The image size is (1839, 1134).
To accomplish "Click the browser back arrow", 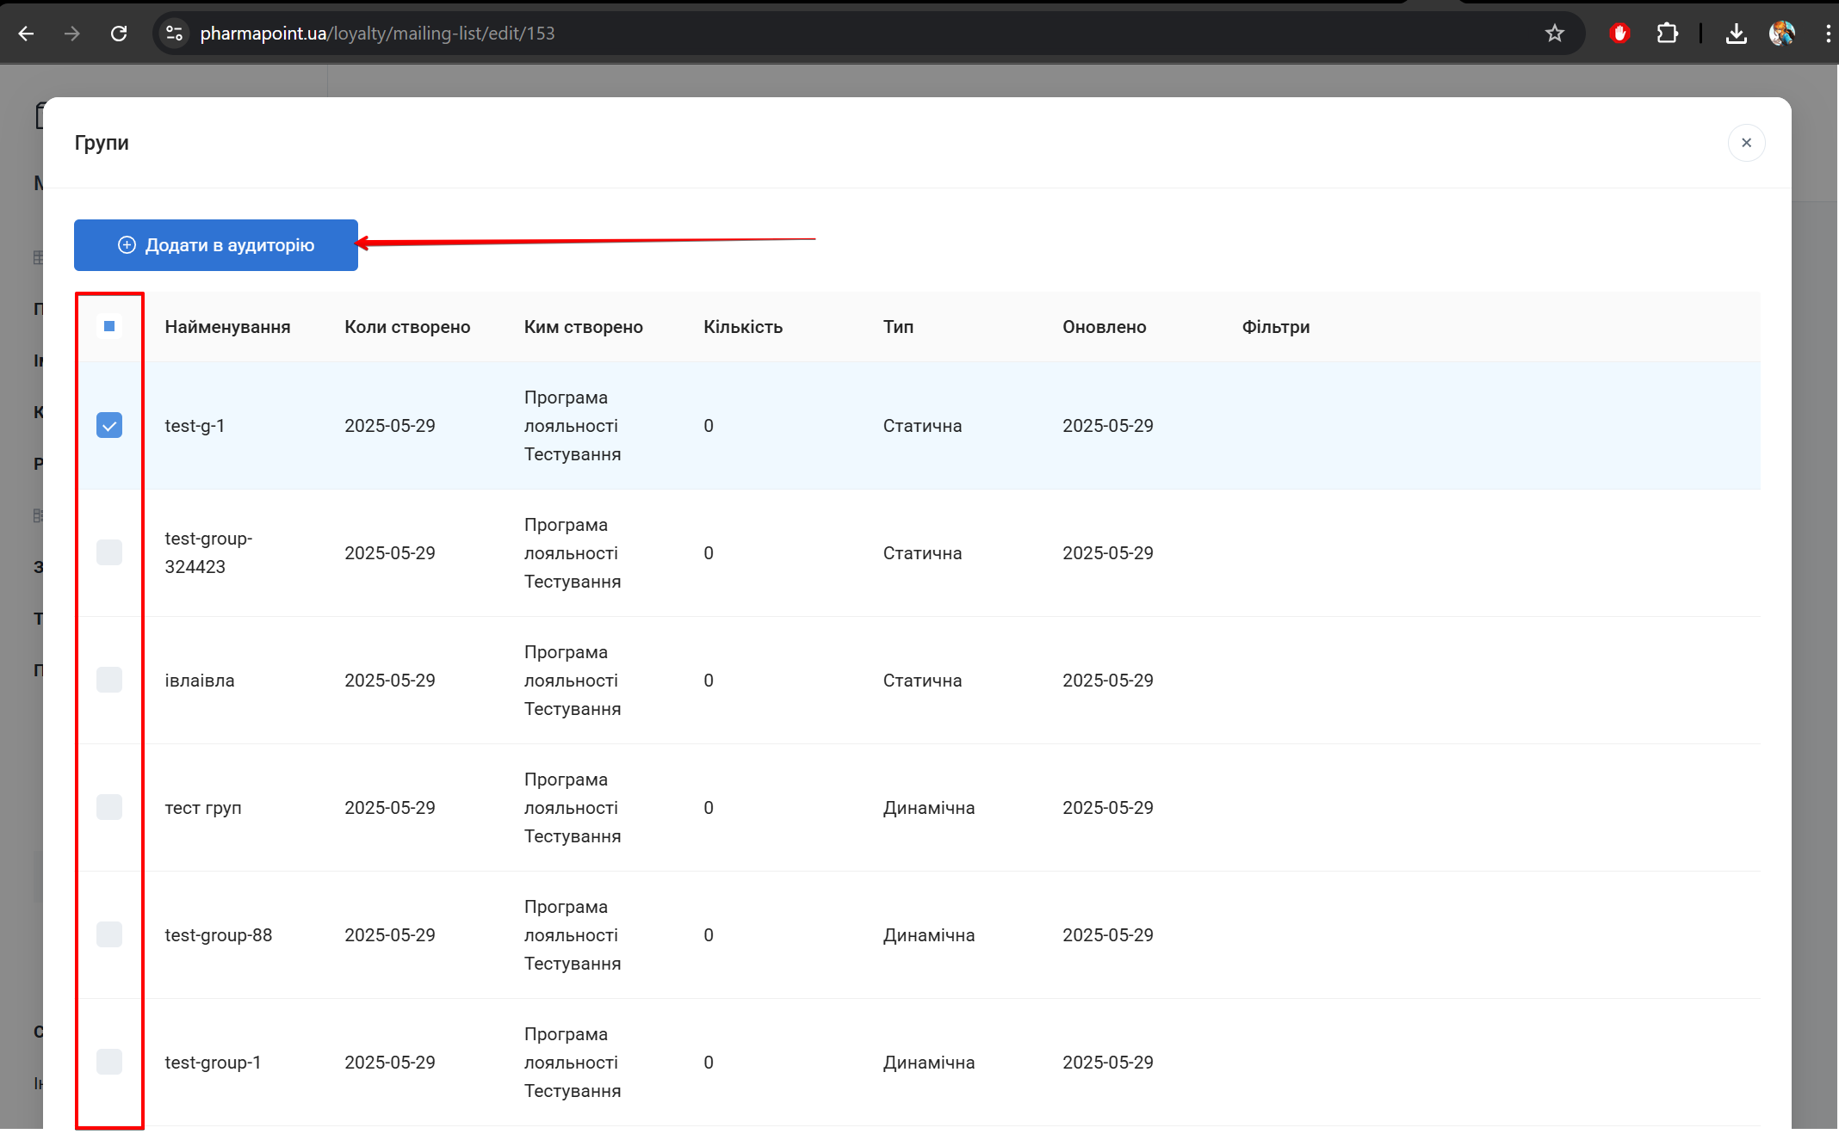I will tap(27, 34).
